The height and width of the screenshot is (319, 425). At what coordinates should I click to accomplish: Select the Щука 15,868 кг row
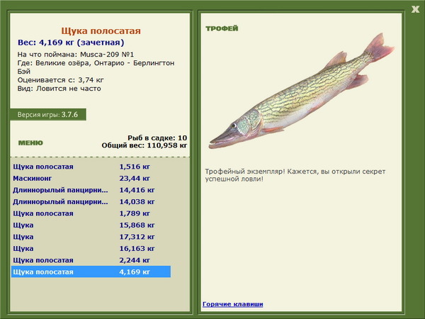pos(91,225)
